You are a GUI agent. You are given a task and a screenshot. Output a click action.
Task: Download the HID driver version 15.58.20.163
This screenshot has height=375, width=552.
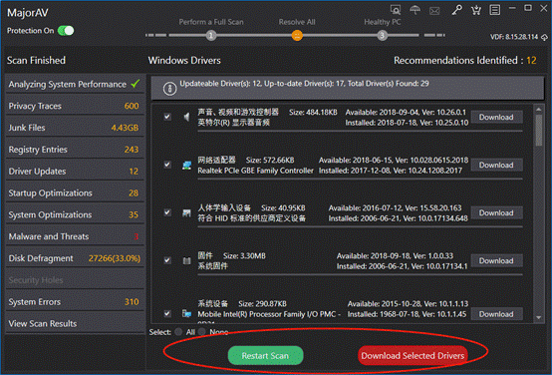tap(496, 212)
